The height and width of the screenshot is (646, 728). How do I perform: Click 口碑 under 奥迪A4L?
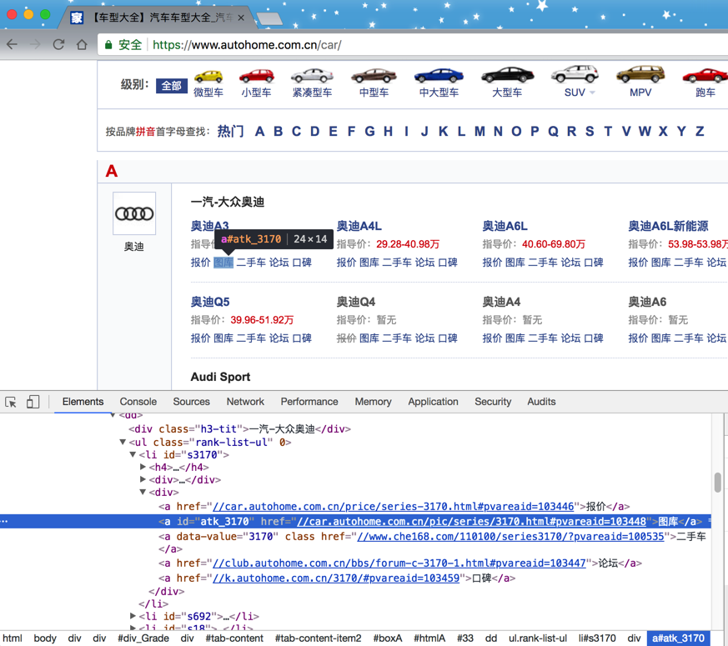(448, 263)
